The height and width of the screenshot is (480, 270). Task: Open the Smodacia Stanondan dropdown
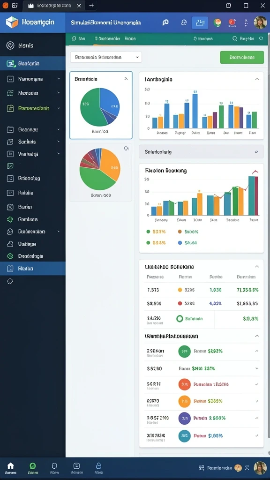(106, 57)
